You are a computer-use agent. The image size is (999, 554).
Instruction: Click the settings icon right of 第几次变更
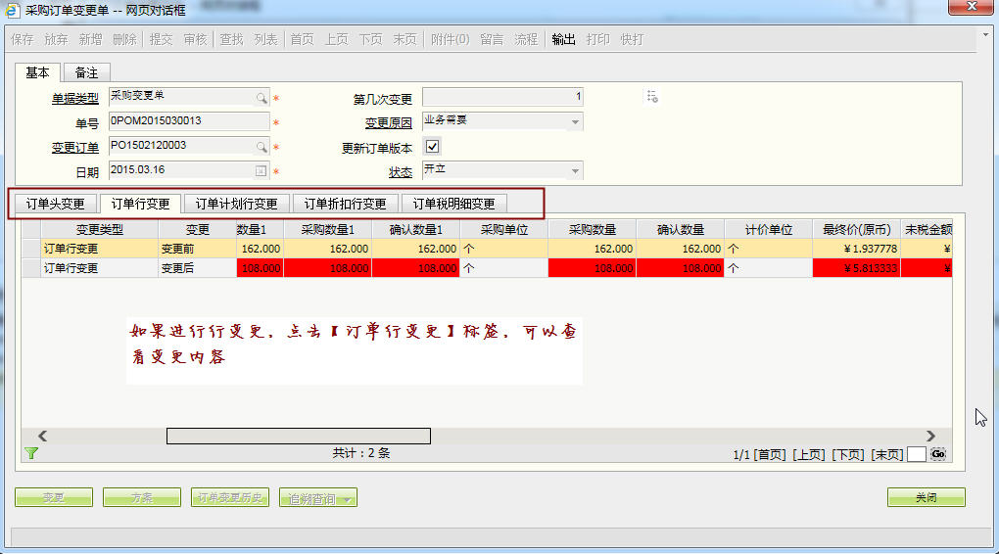point(651,97)
